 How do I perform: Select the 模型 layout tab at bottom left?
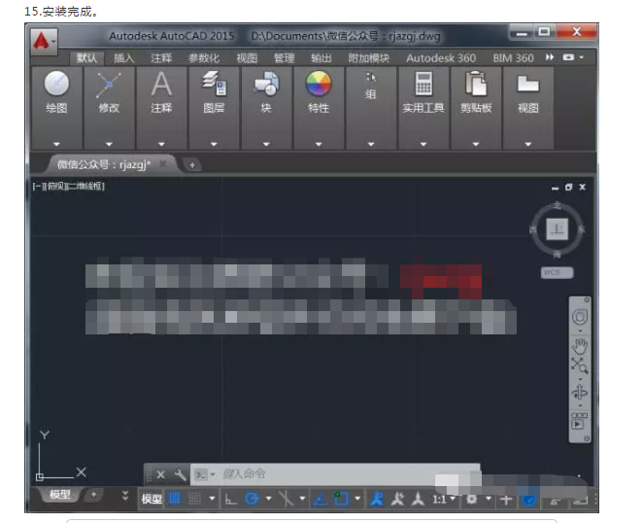click(x=60, y=495)
